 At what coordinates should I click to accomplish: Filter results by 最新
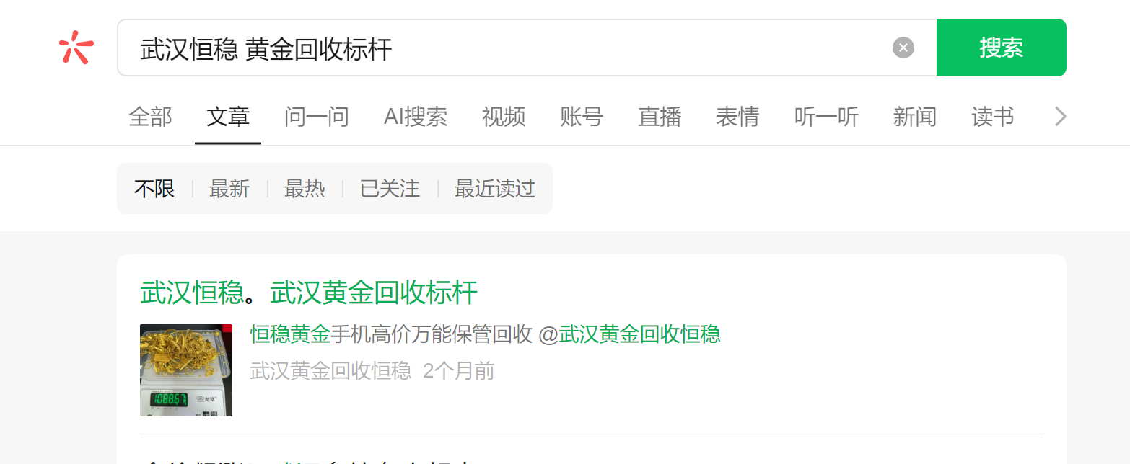(229, 189)
